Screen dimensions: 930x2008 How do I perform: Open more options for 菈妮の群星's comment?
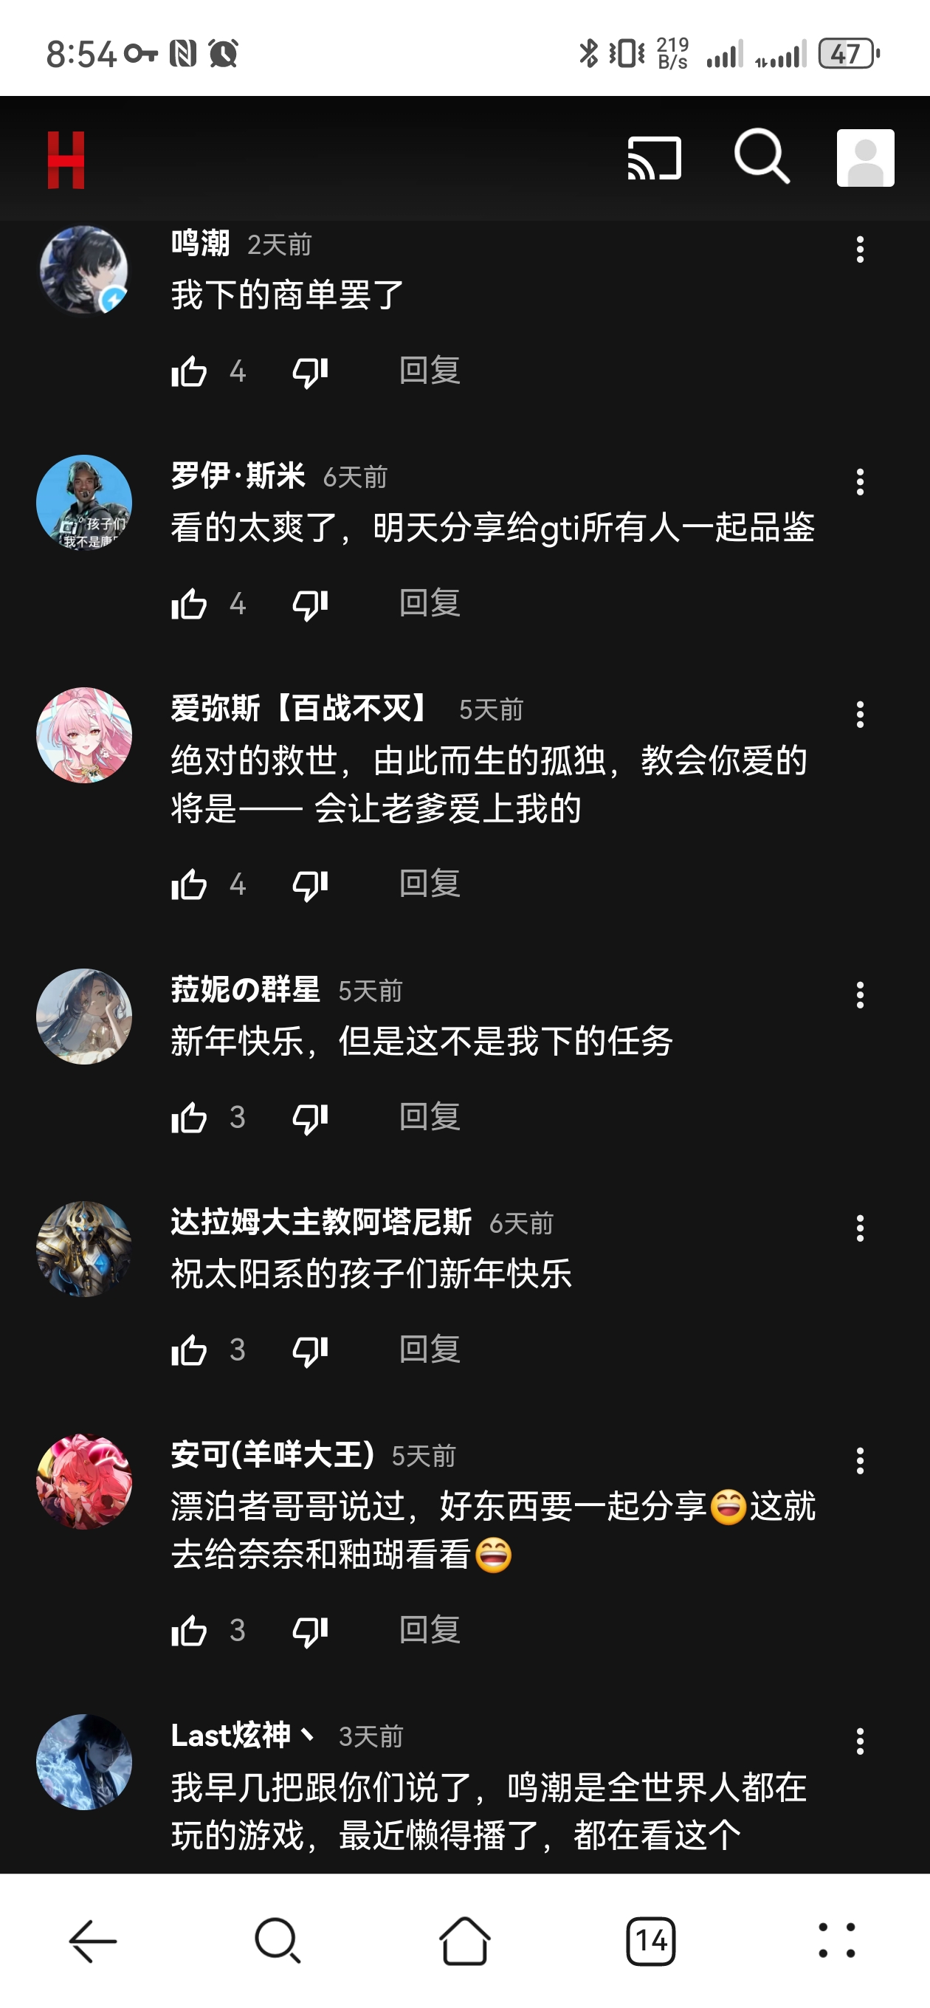(x=860, y=995)
